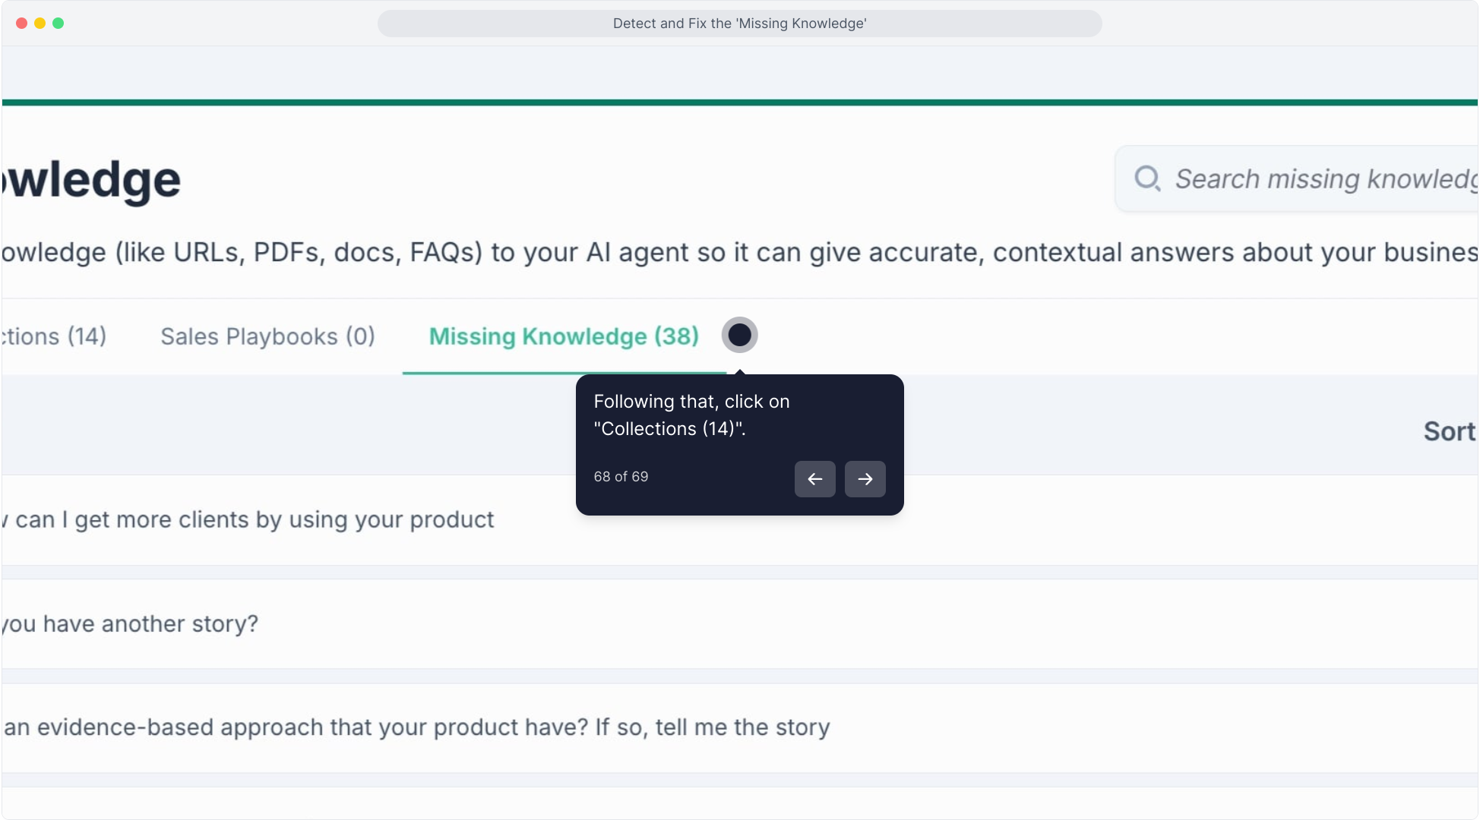Open the Collections (14) tab
The height and width of the screenshot is (820, 1480).
pyautogui.click(x=53, y=336)
